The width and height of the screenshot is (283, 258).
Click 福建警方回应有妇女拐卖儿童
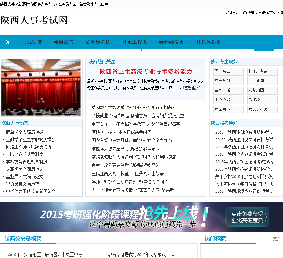pos(157,116)
